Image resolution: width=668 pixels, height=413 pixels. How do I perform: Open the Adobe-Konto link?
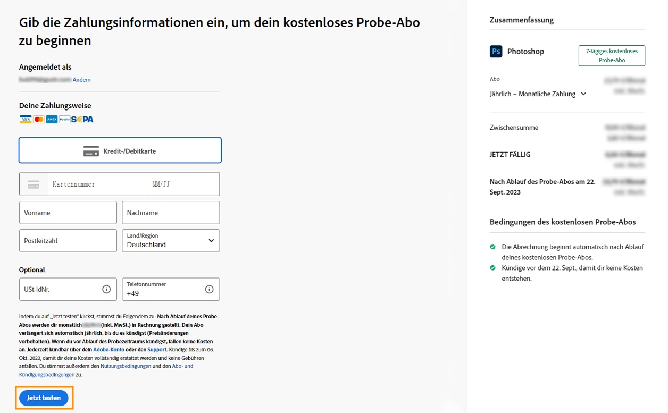pos(108,350)
